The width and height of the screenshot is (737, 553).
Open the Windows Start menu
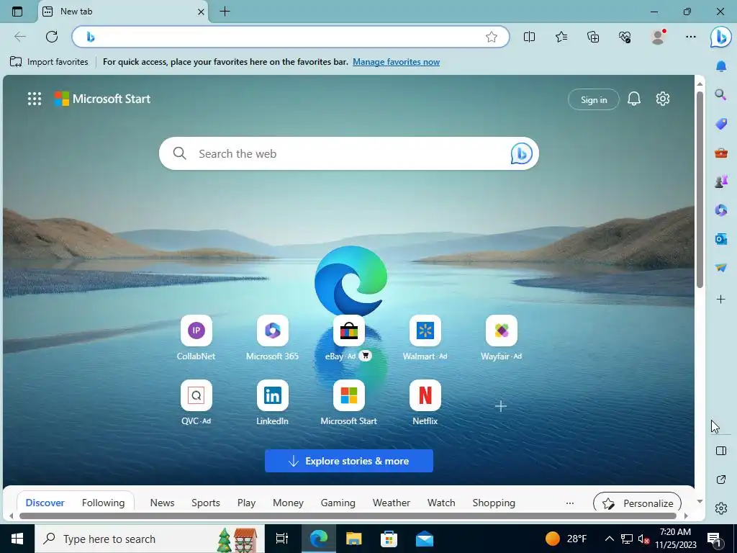(x=17, y=539)
